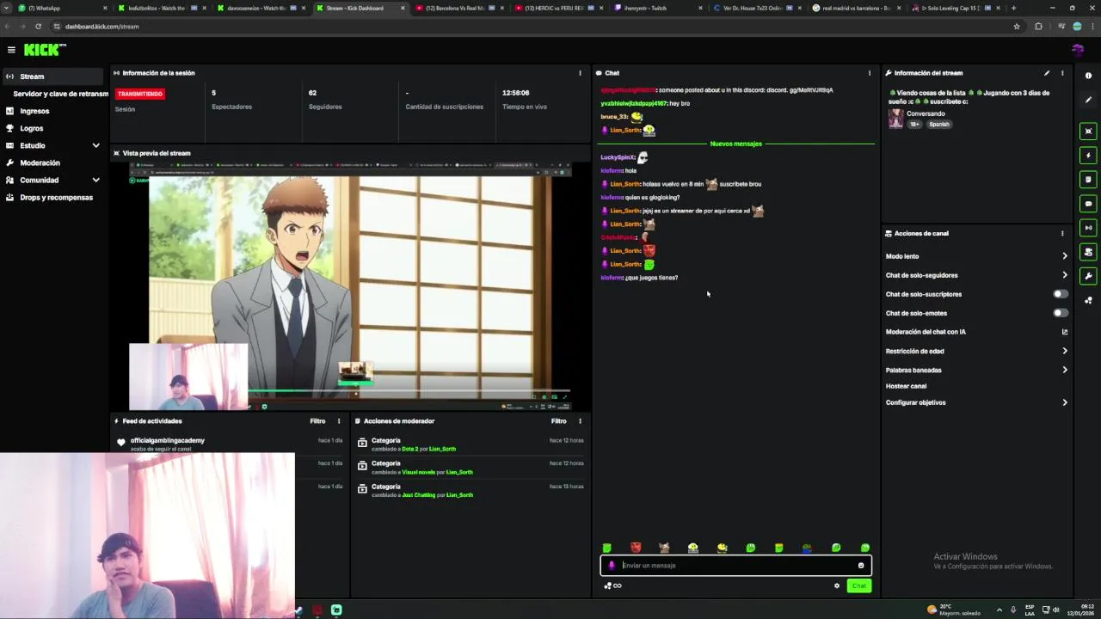The height and width of the screenshot is (619, 1101).
Task: Open the Chat panel options menu
Action: (870, 73)
